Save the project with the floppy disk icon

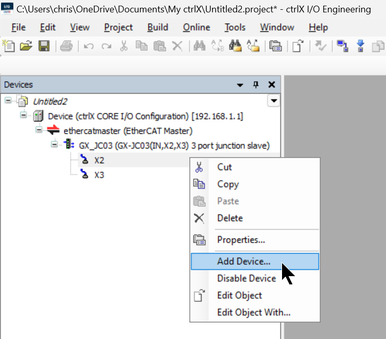click(x=44, y=46)
